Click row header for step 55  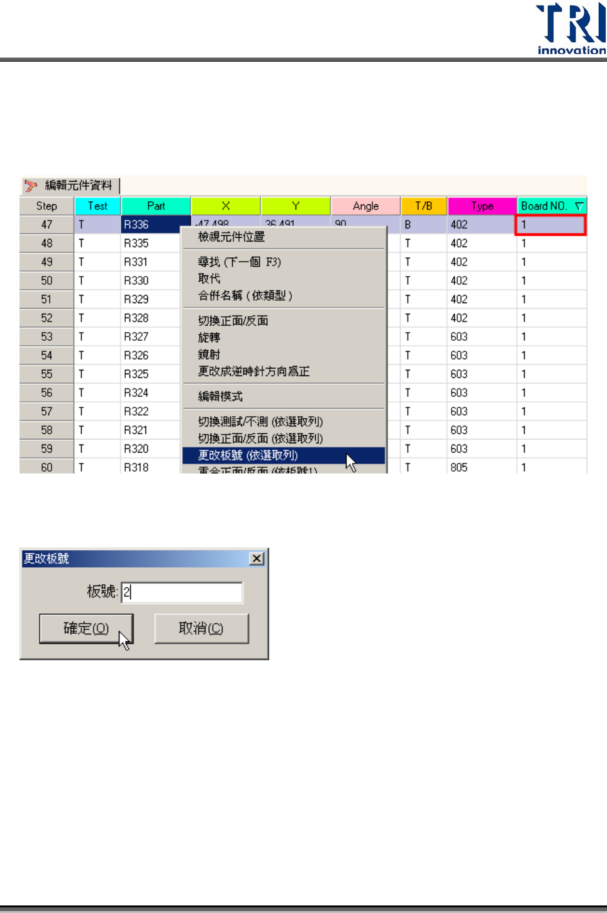tap(47, 374)
